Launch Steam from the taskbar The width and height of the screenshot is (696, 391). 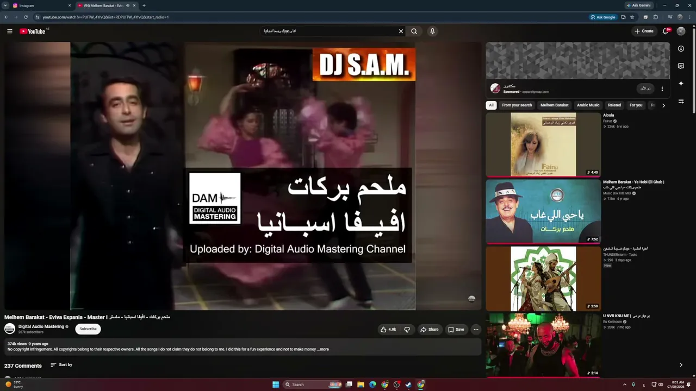pyautogui.click(x=408, y=384)
